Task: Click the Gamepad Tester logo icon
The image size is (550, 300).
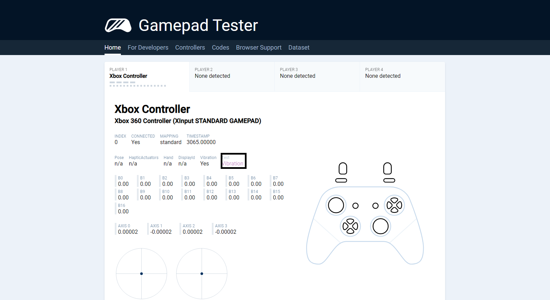Action: click(118, 25)
